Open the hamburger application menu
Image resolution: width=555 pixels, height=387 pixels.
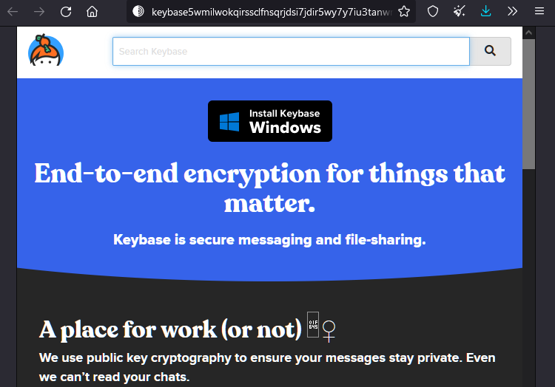[x=539, y=12]
